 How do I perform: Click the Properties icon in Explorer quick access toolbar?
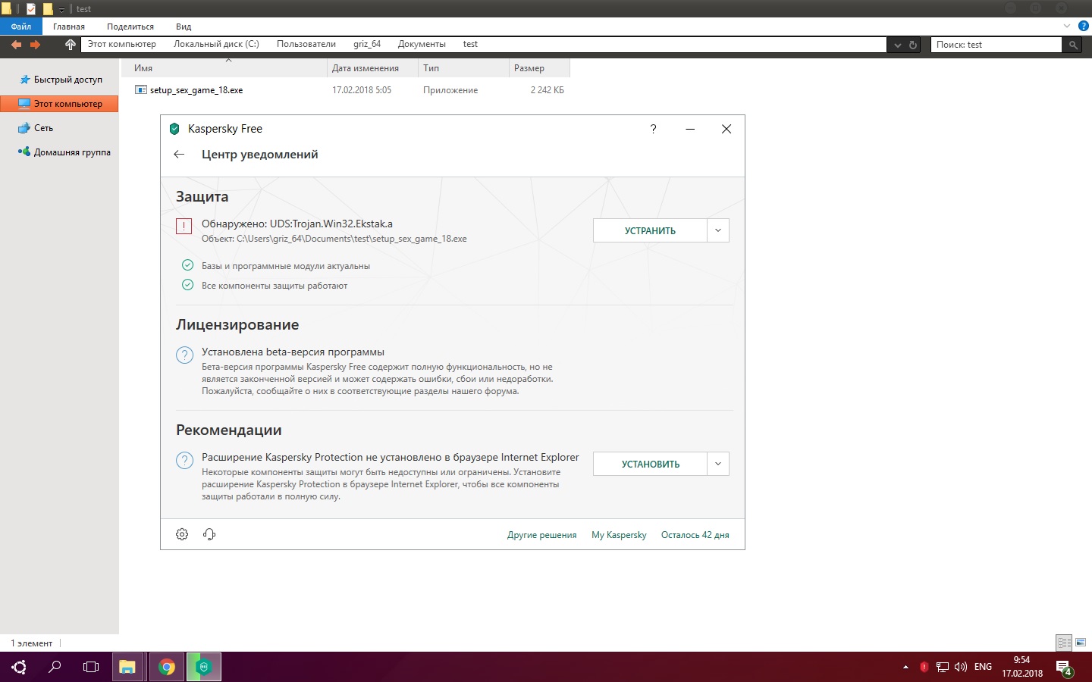(31, 9)
